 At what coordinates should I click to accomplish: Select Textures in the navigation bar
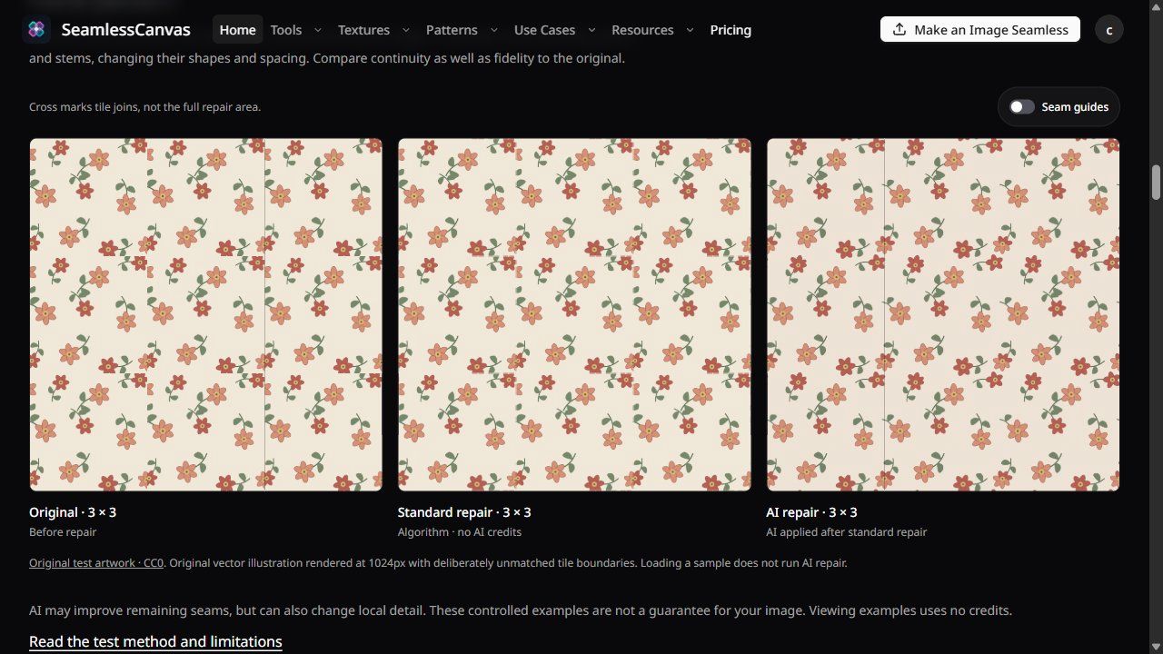[x=363, y=29]
